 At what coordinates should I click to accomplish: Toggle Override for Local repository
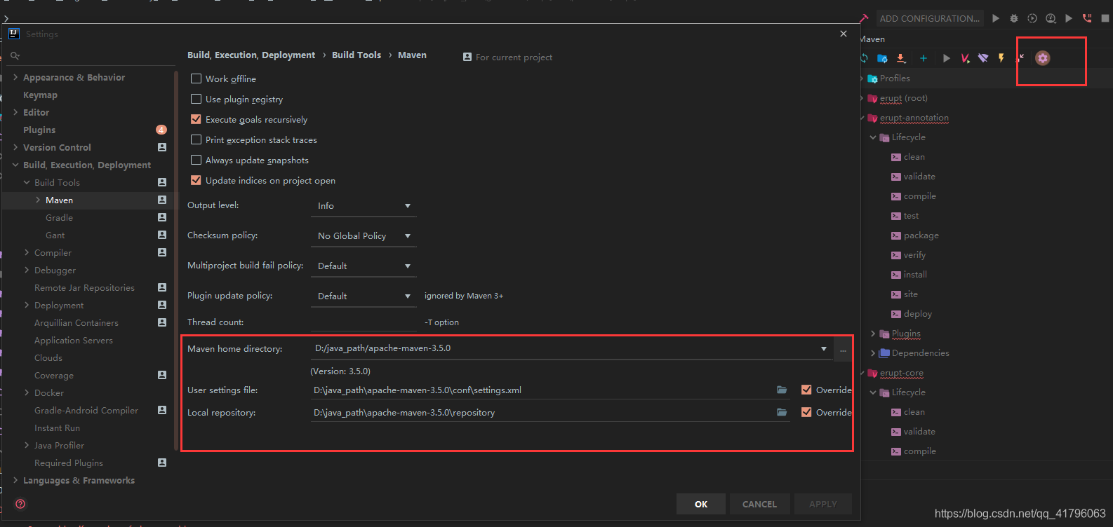tap(806, 412)
